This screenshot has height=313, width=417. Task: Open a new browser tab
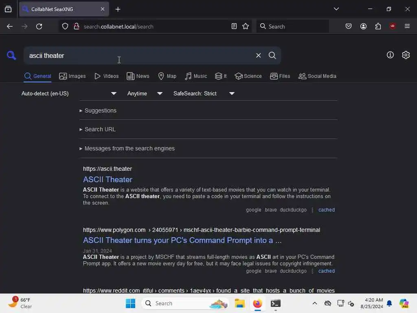118,9
